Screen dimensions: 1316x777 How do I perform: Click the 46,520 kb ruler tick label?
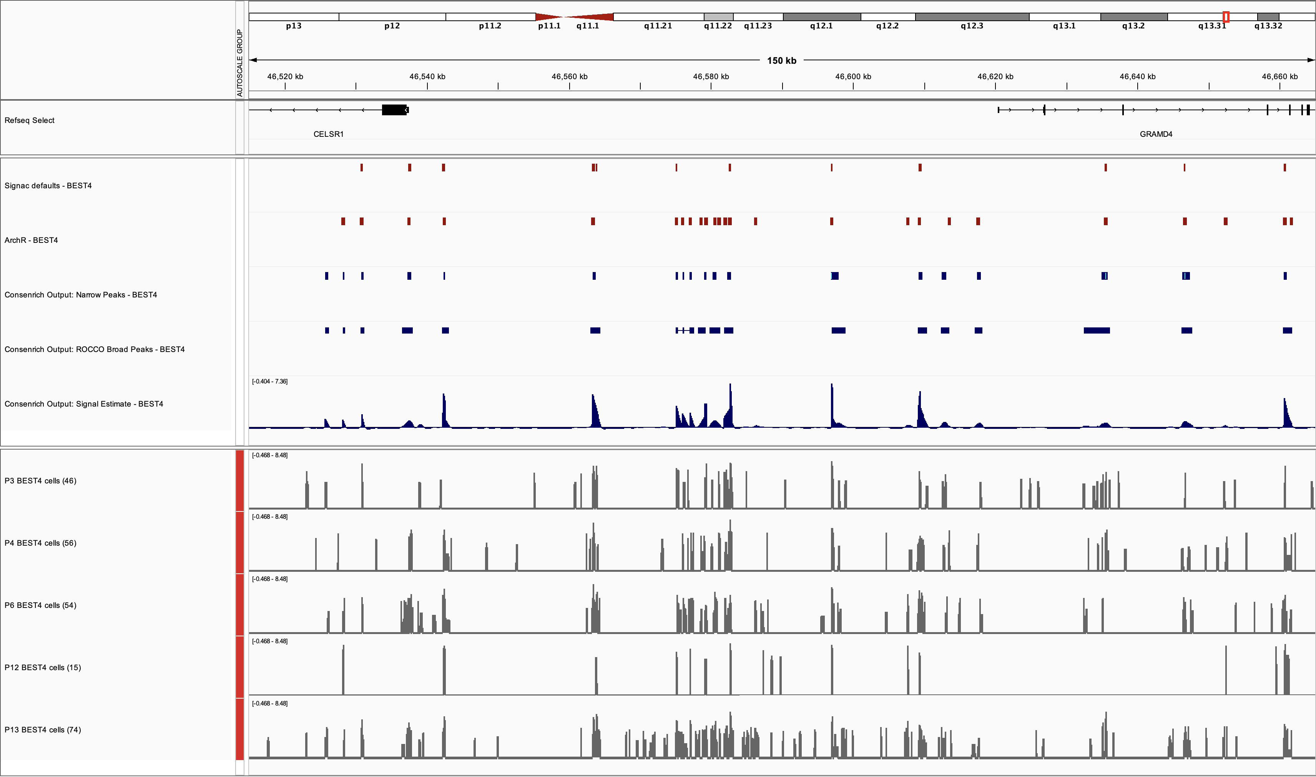pos(285,76)
